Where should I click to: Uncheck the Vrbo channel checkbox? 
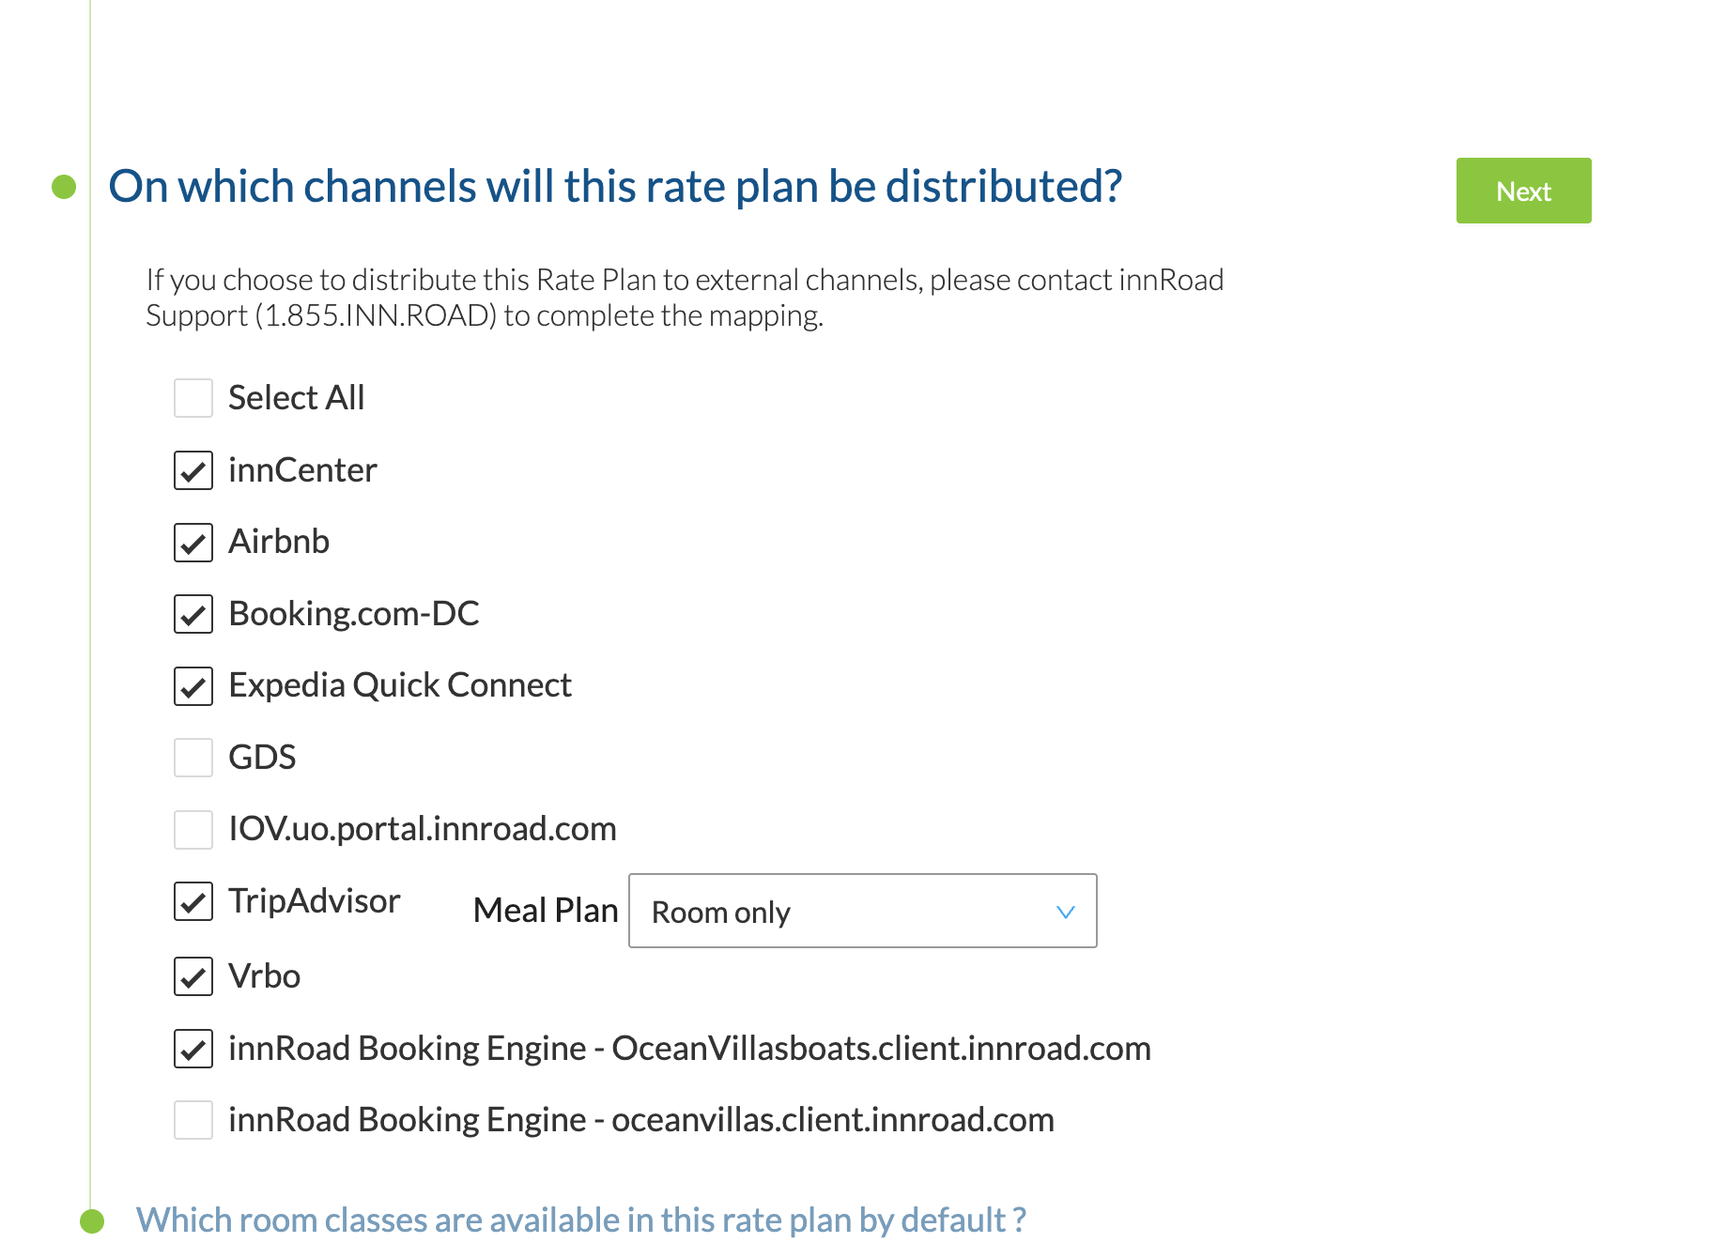point(193,976)
